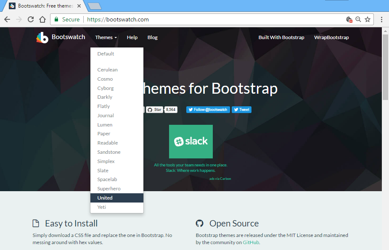Image resolution: width=389 pixels, height=250 pixels.
Task: Click the GitHub Star button
Action: 155,110
